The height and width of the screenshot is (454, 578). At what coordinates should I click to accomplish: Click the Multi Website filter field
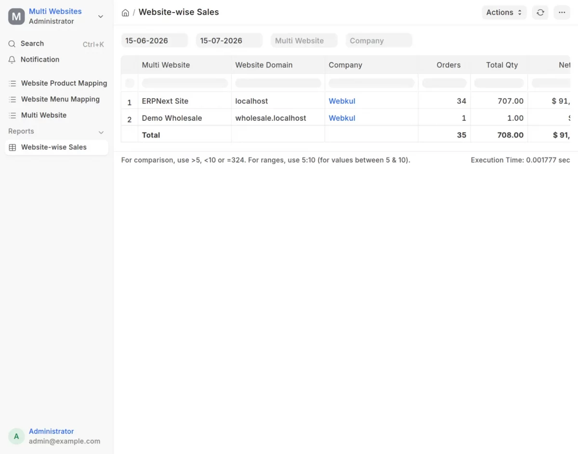click(304, 40)
